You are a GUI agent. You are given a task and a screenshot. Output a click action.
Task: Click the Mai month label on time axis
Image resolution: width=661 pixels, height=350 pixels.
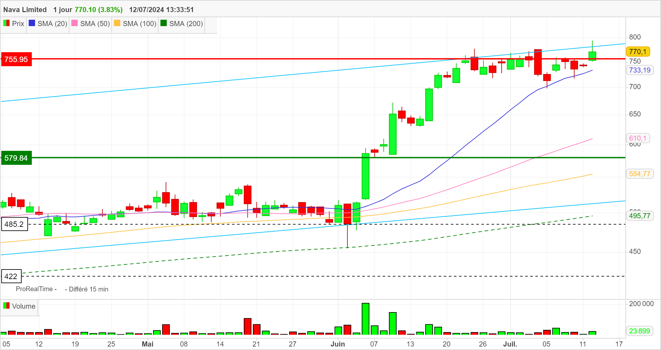[x=148, y=344]
